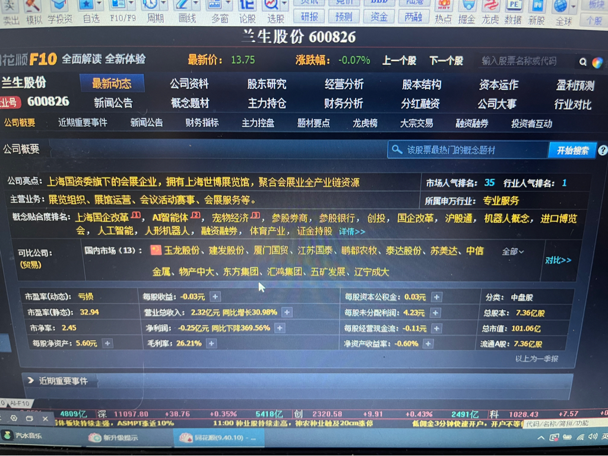Click the magnifier search icon beside stock code field
The image size is (608, 456).
point(583,62)
